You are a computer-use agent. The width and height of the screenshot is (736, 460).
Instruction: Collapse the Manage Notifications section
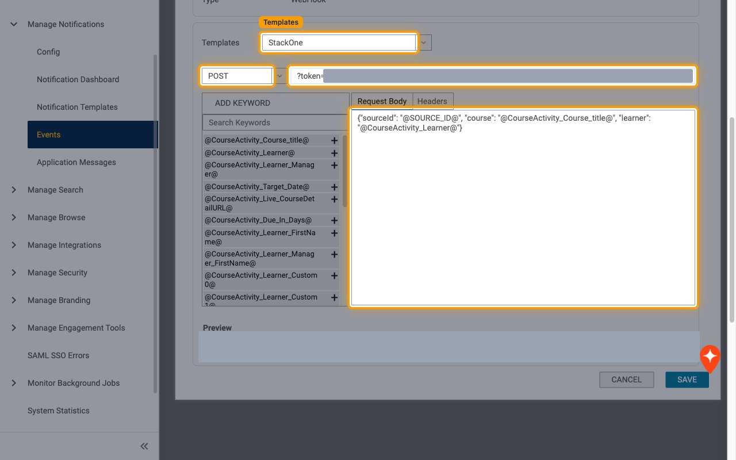pos(14,24)
